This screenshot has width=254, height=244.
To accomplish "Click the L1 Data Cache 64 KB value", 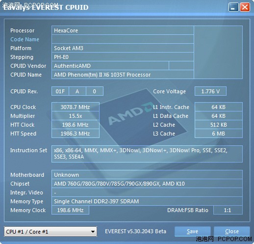I will coord(219,116).
